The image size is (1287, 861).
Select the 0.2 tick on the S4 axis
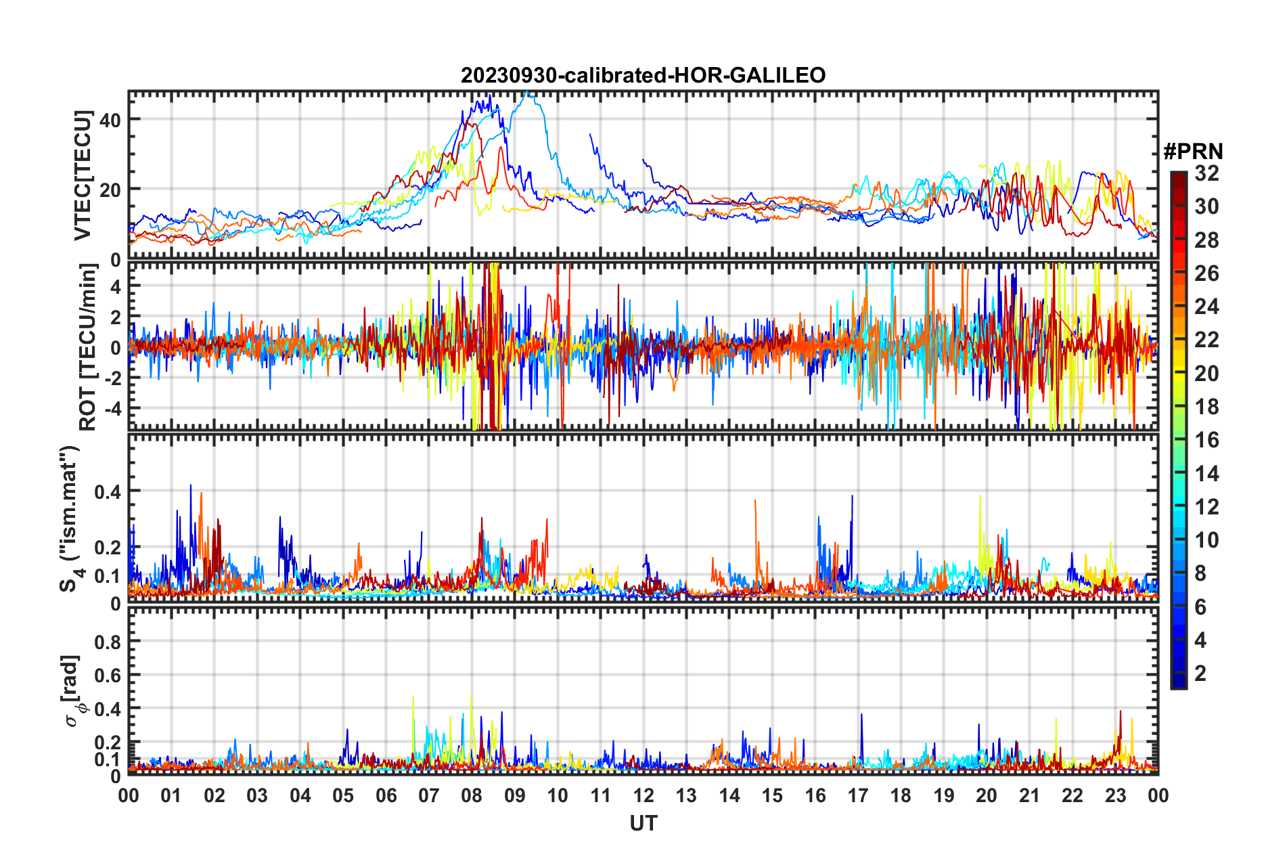[108, 548]
